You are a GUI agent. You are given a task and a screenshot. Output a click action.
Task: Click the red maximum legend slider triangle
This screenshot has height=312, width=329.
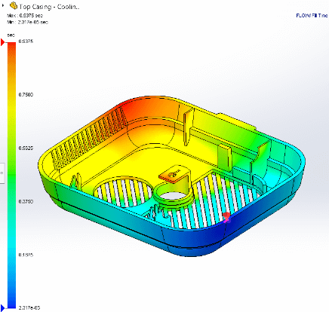coord(2,42)
